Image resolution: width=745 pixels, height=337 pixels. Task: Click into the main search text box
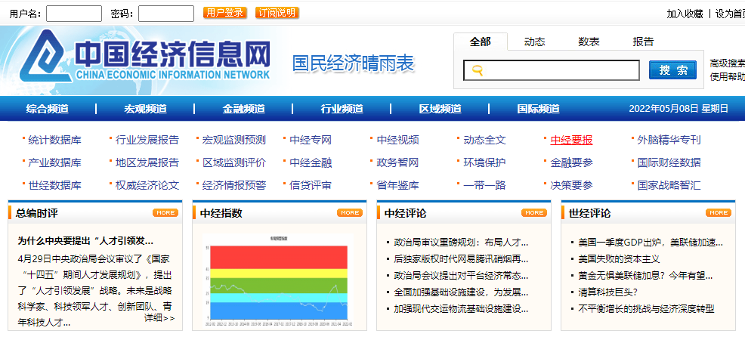tap(552, 70)
